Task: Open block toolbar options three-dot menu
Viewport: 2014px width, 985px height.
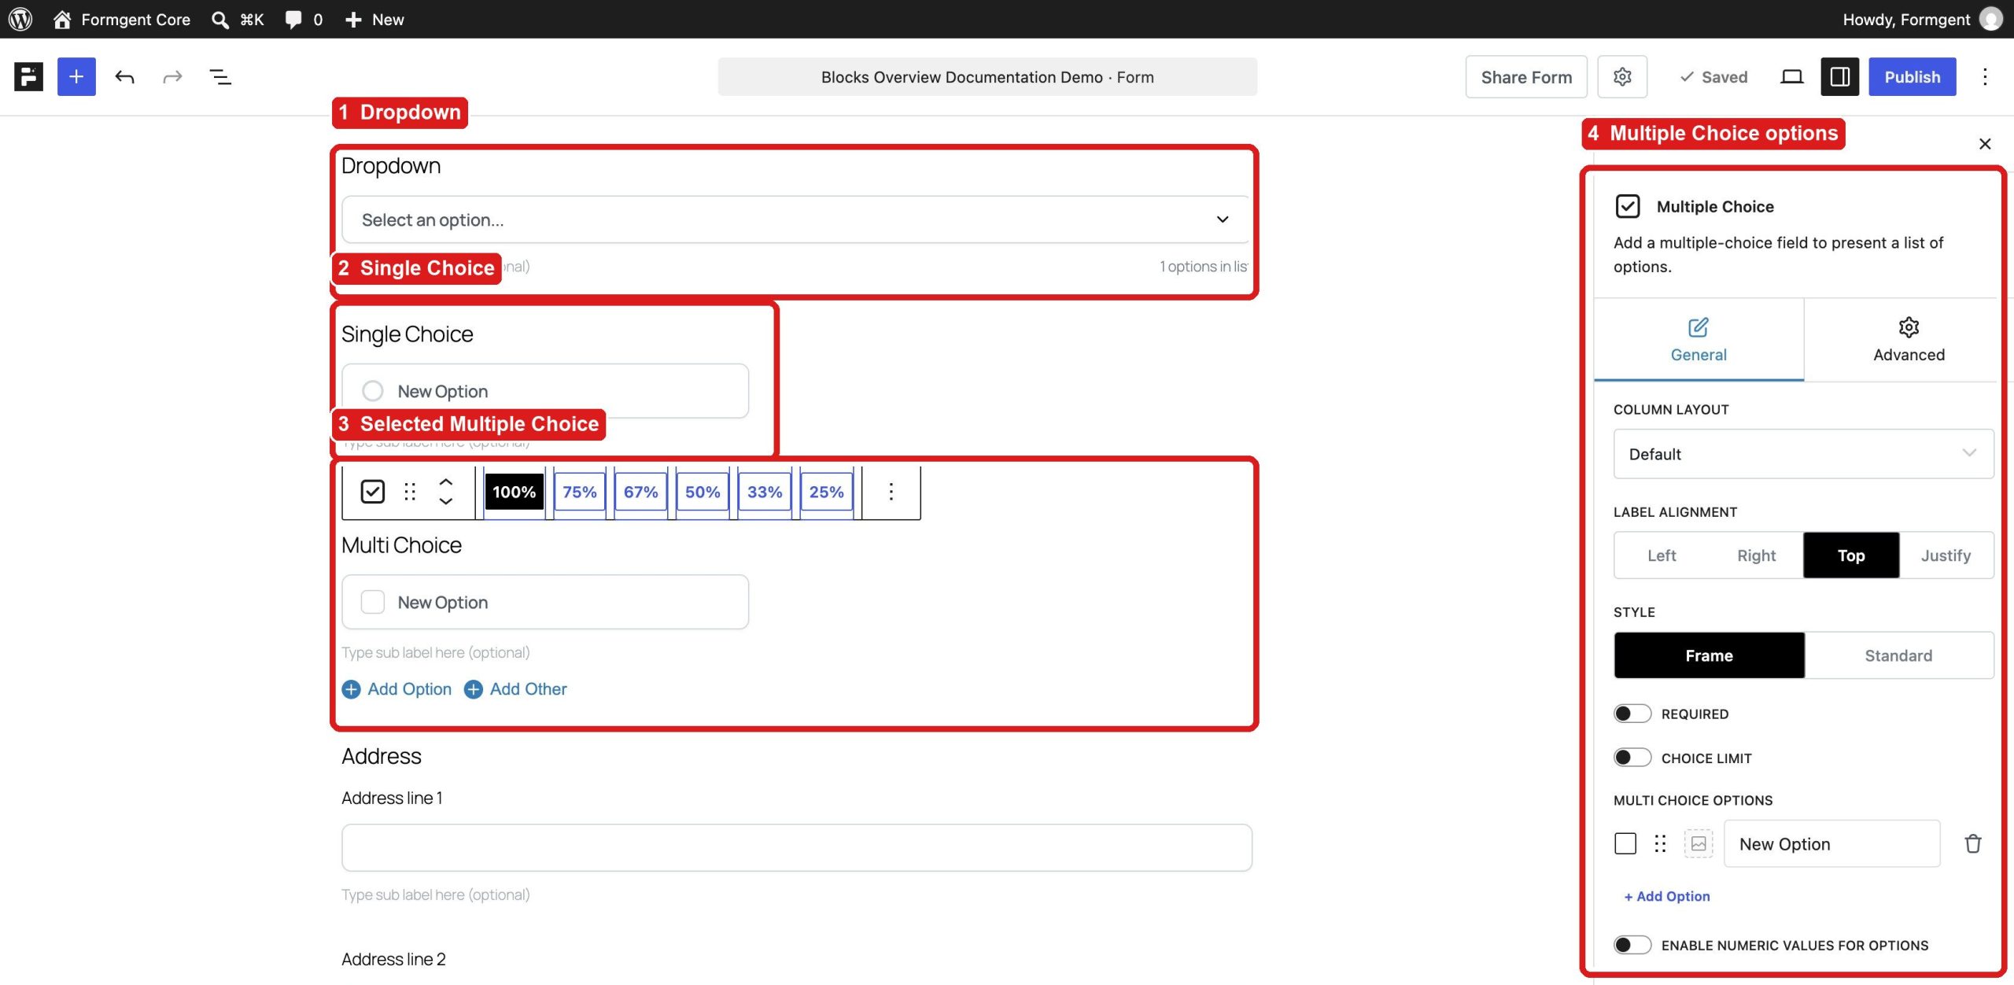Action: click(891, 492)
